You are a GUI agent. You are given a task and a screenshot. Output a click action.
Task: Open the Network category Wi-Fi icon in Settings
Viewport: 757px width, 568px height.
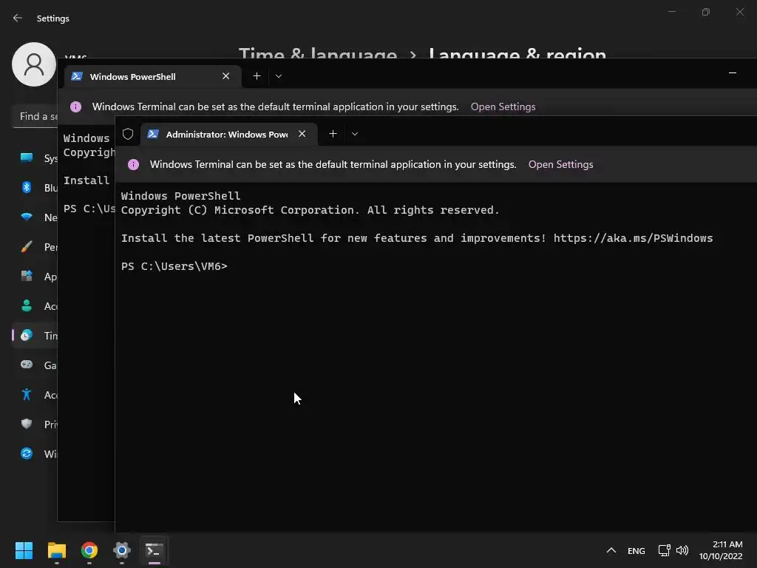pos(27,217)
